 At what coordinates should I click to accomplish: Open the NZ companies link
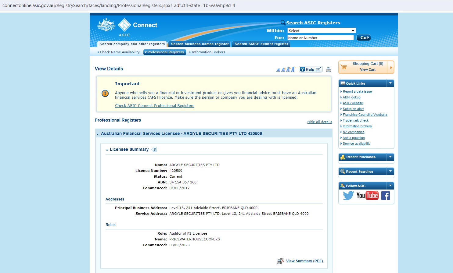point(354,132)
